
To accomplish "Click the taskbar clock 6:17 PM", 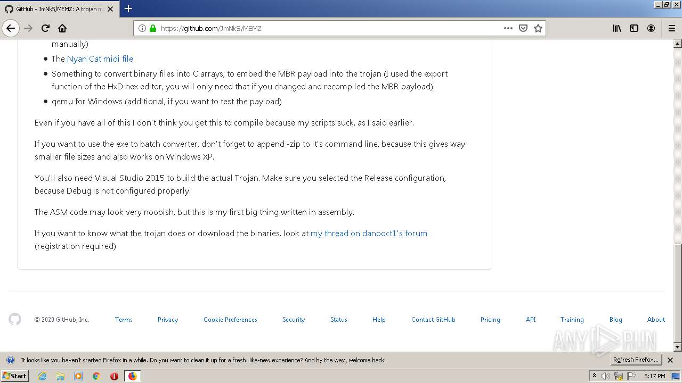I will coord(654,376).
